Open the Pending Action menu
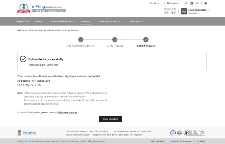This screenshot has width=225, height=144. point(109,22)
